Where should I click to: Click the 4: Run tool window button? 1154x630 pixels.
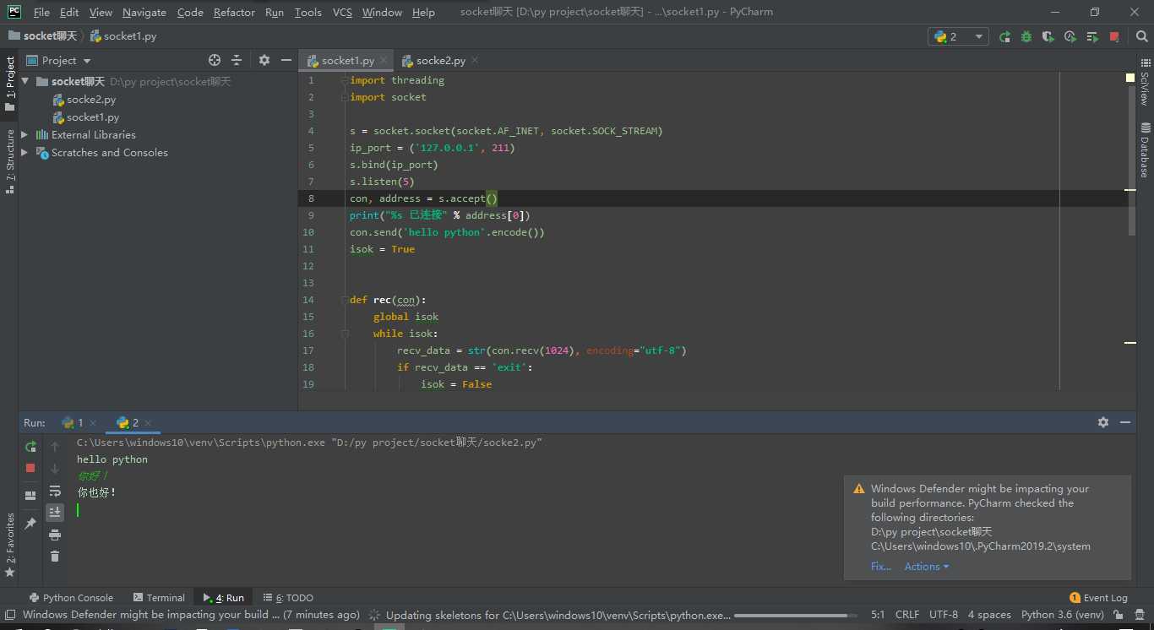point(223,597)
